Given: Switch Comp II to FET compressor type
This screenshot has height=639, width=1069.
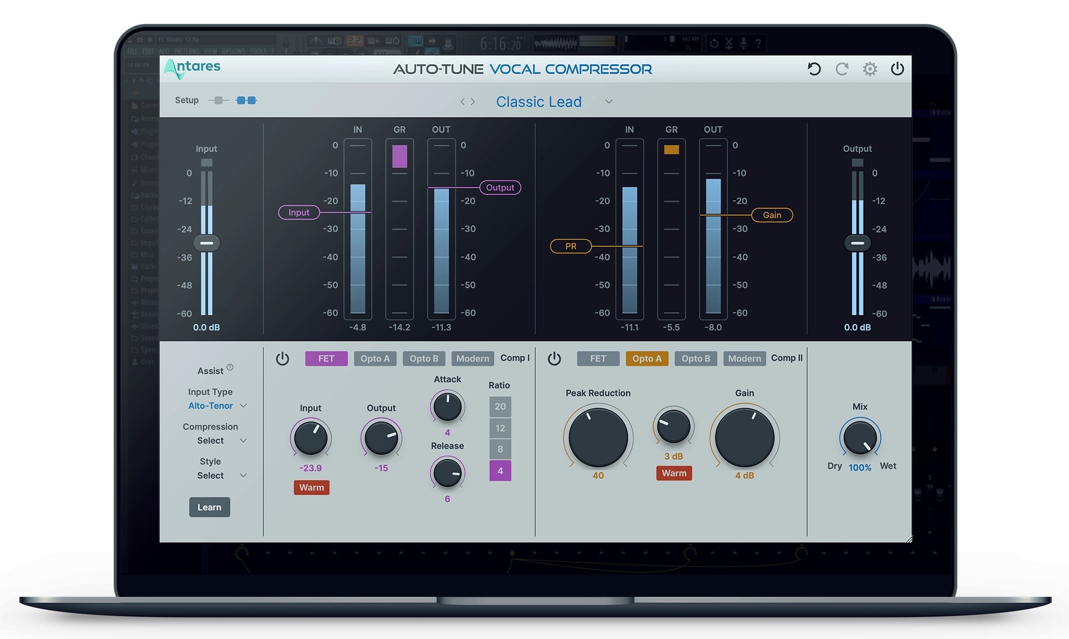Looking at the screenshot, I should click(x=598, y=358).
